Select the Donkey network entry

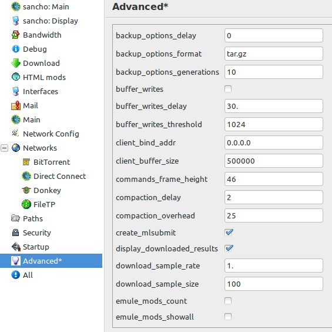[x=47, y=190]
